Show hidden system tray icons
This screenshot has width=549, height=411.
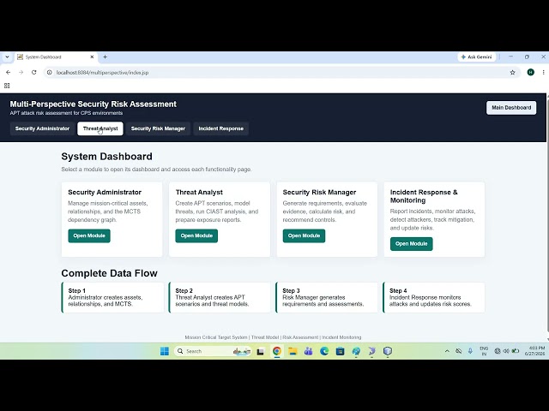pos(447,351)
